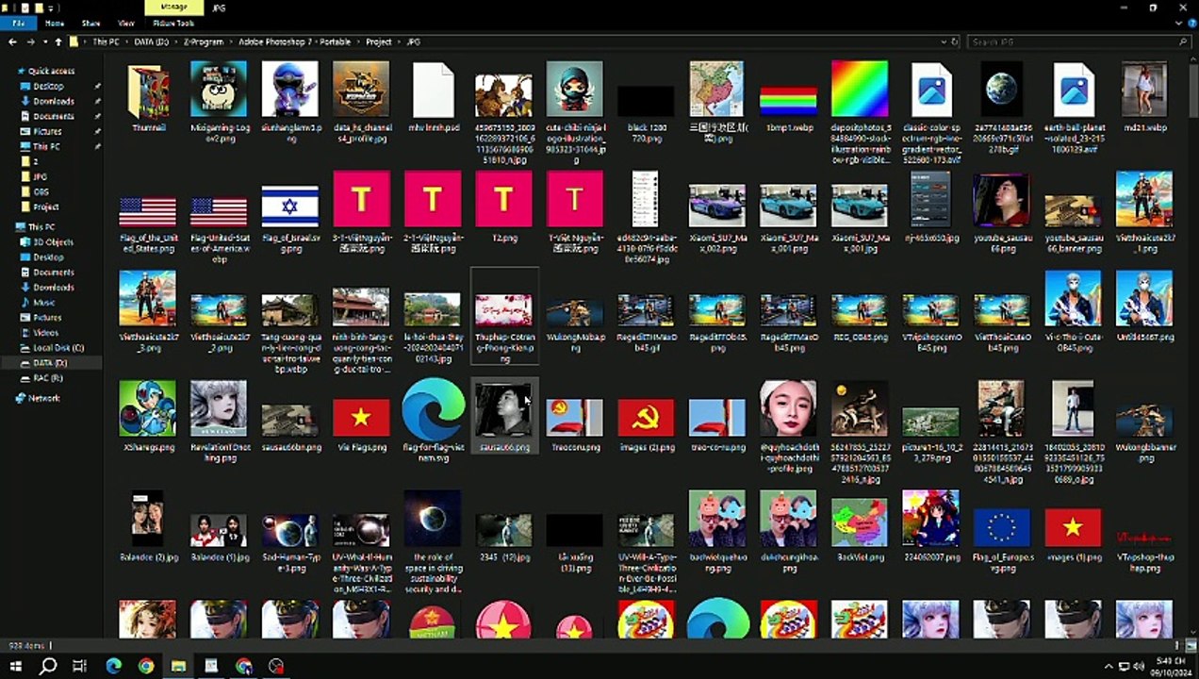
Task: Click Project in the address breadcrumb
Action: pyautogui.click(x=379, y=41)
